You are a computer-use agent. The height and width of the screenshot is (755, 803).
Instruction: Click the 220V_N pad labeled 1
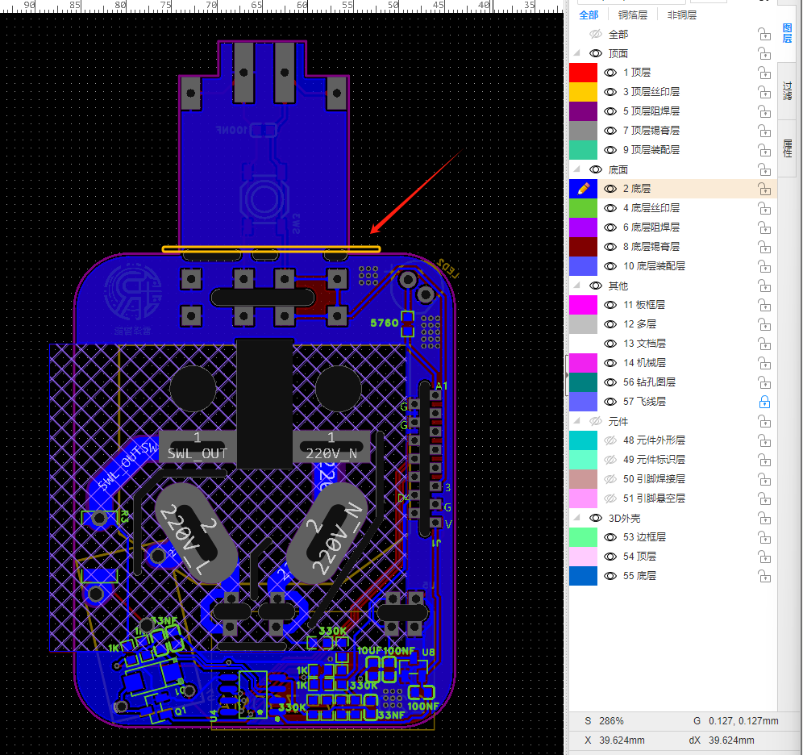(331, 447)
